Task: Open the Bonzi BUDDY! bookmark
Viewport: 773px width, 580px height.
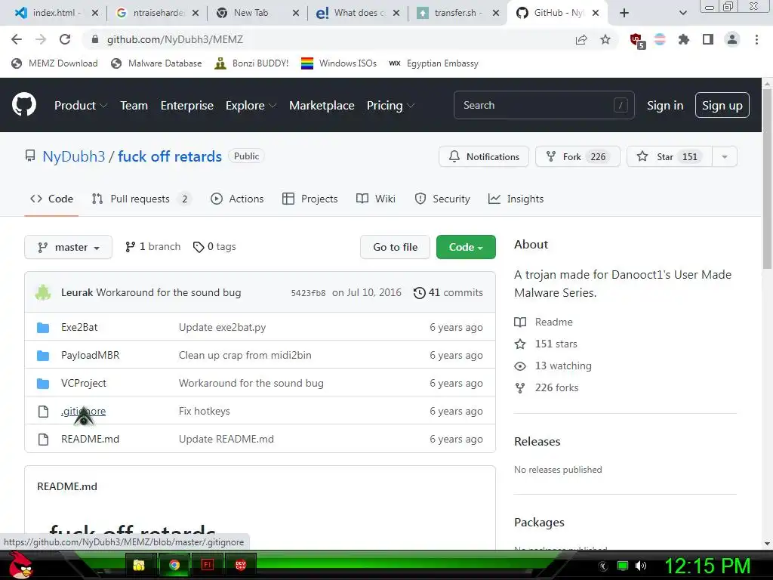Action: point(251,63)
